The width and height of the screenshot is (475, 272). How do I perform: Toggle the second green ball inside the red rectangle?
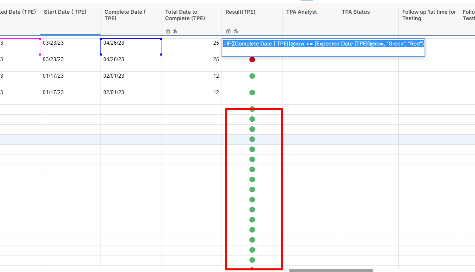pyautogui.click(x=252, y=119)
